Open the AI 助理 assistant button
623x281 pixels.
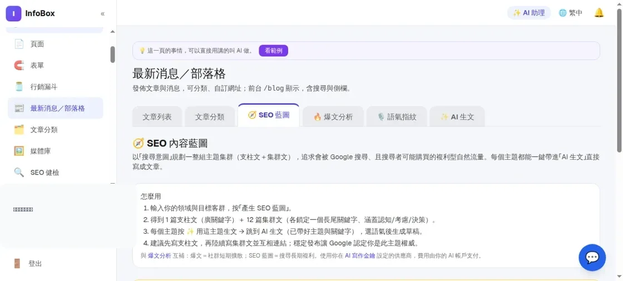tap(529, 13)
